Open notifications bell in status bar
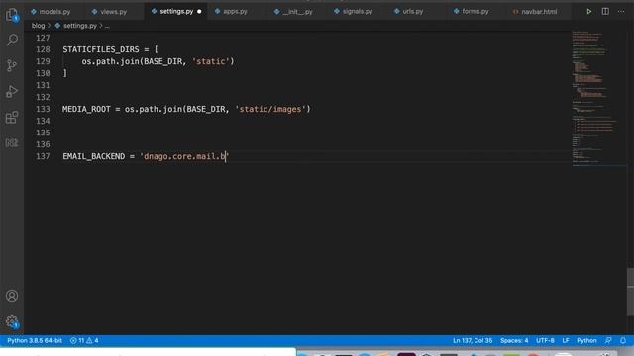The height and width of the screenshot is (356, 634). click(623, 340)
